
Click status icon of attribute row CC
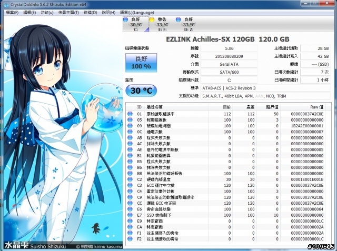click(130, 203)
